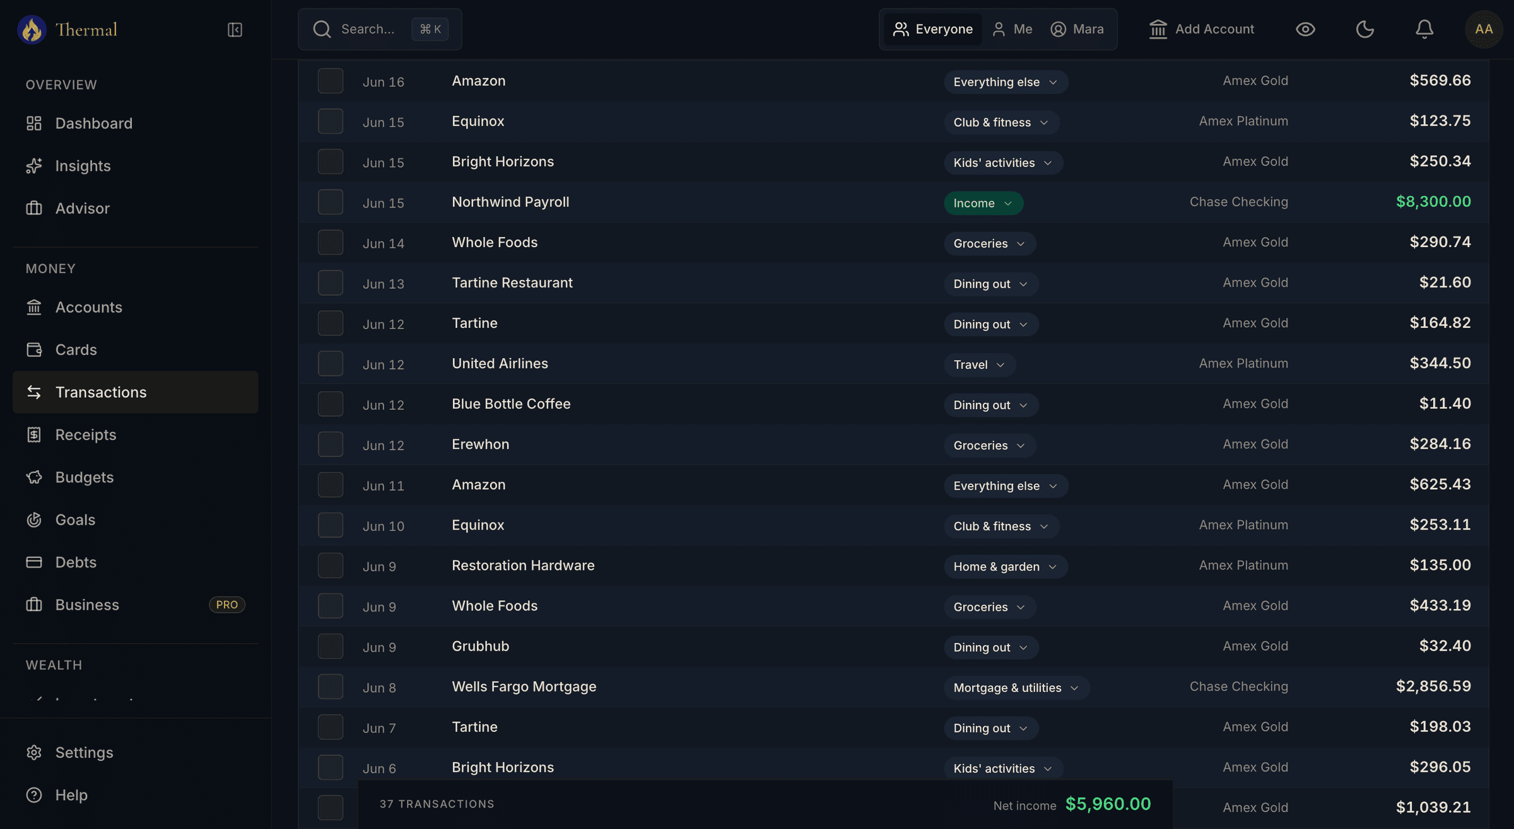Open the Help question mark icon
The width and height of the screenshot is (1514, 829).
click(x=34, y=795)
